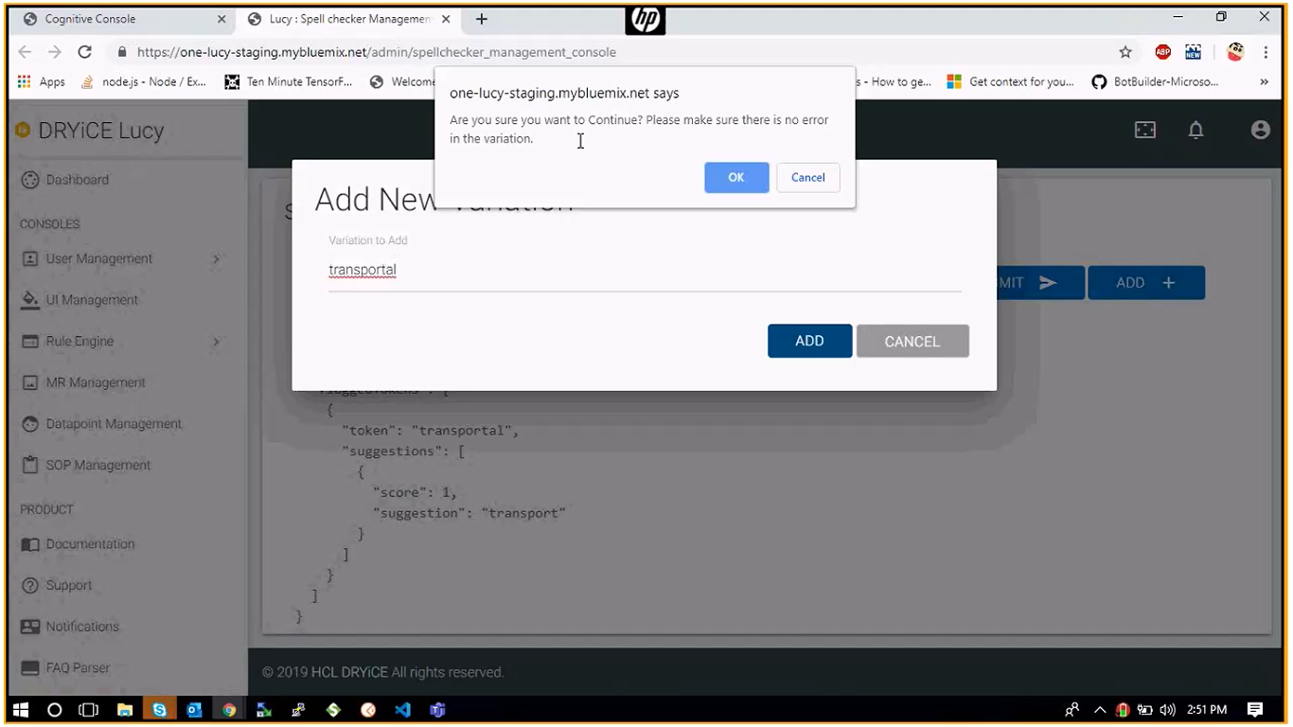Screen dimensions: 1293x727
Task: Open the user account icon in the header
Action: pyautogui.click(x=1260, y=131)
